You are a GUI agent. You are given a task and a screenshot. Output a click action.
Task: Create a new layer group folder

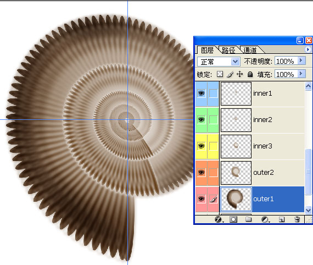[x=248, y=219]
